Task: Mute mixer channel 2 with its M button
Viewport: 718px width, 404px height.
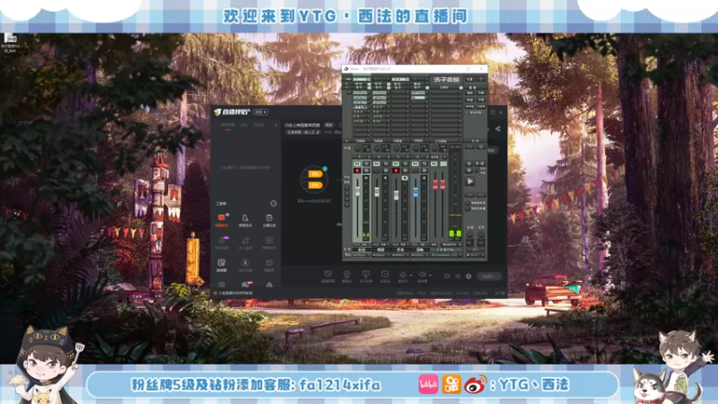Action: (376, 163)
